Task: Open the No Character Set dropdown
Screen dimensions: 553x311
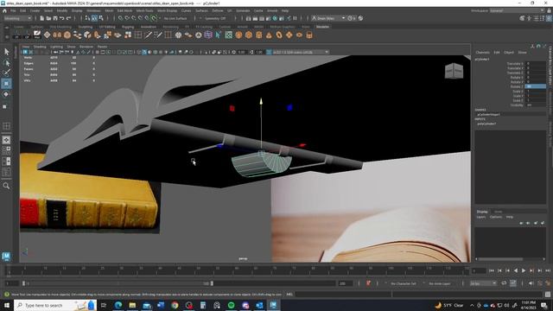Action: (404, 283)
